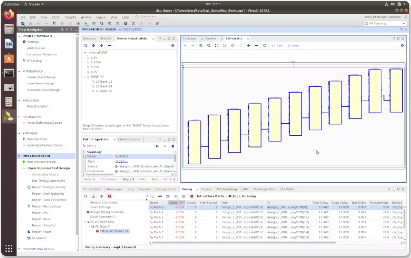Zoom in on the Schematic view
Screen dimensions: 411x258
pos(201,45)
